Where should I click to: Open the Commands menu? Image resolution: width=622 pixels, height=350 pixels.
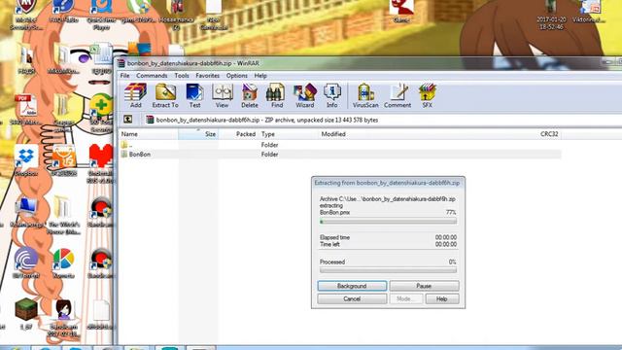(x=152, y=76)
